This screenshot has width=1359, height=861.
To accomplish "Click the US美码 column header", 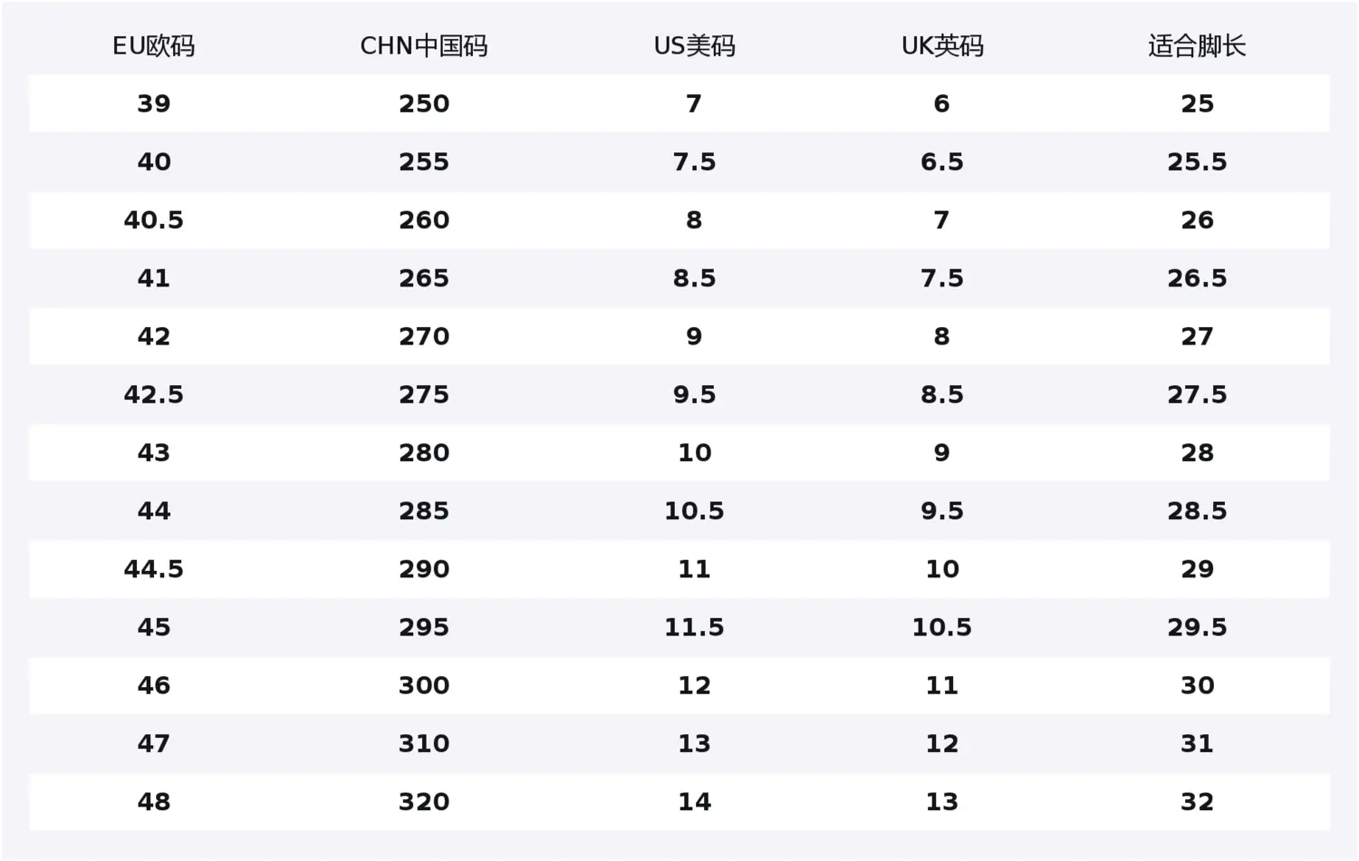I will [x=694, y=46].
